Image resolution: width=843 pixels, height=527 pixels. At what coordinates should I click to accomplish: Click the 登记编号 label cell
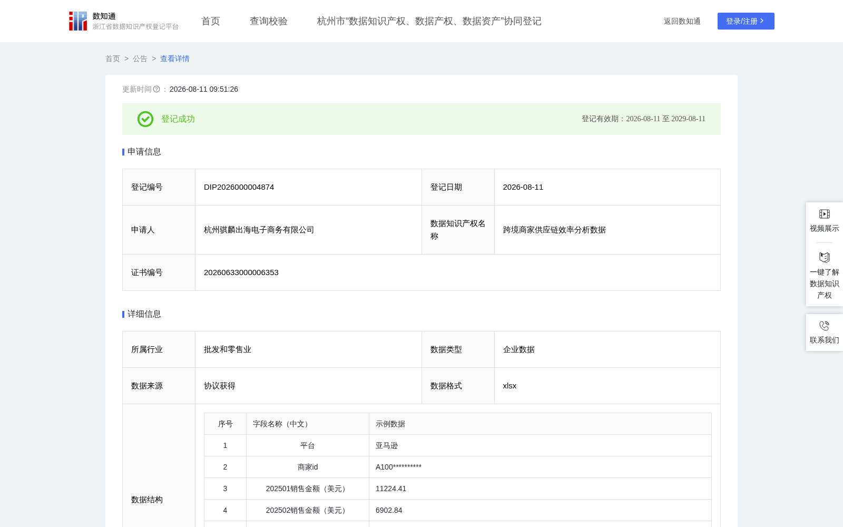[x=159, y=187]
